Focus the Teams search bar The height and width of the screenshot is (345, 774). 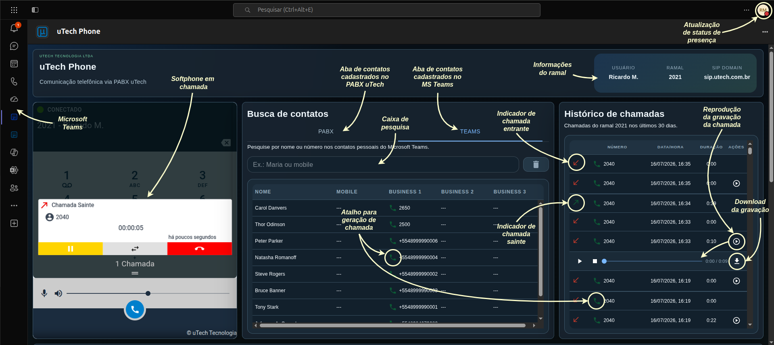coord(386,10)
